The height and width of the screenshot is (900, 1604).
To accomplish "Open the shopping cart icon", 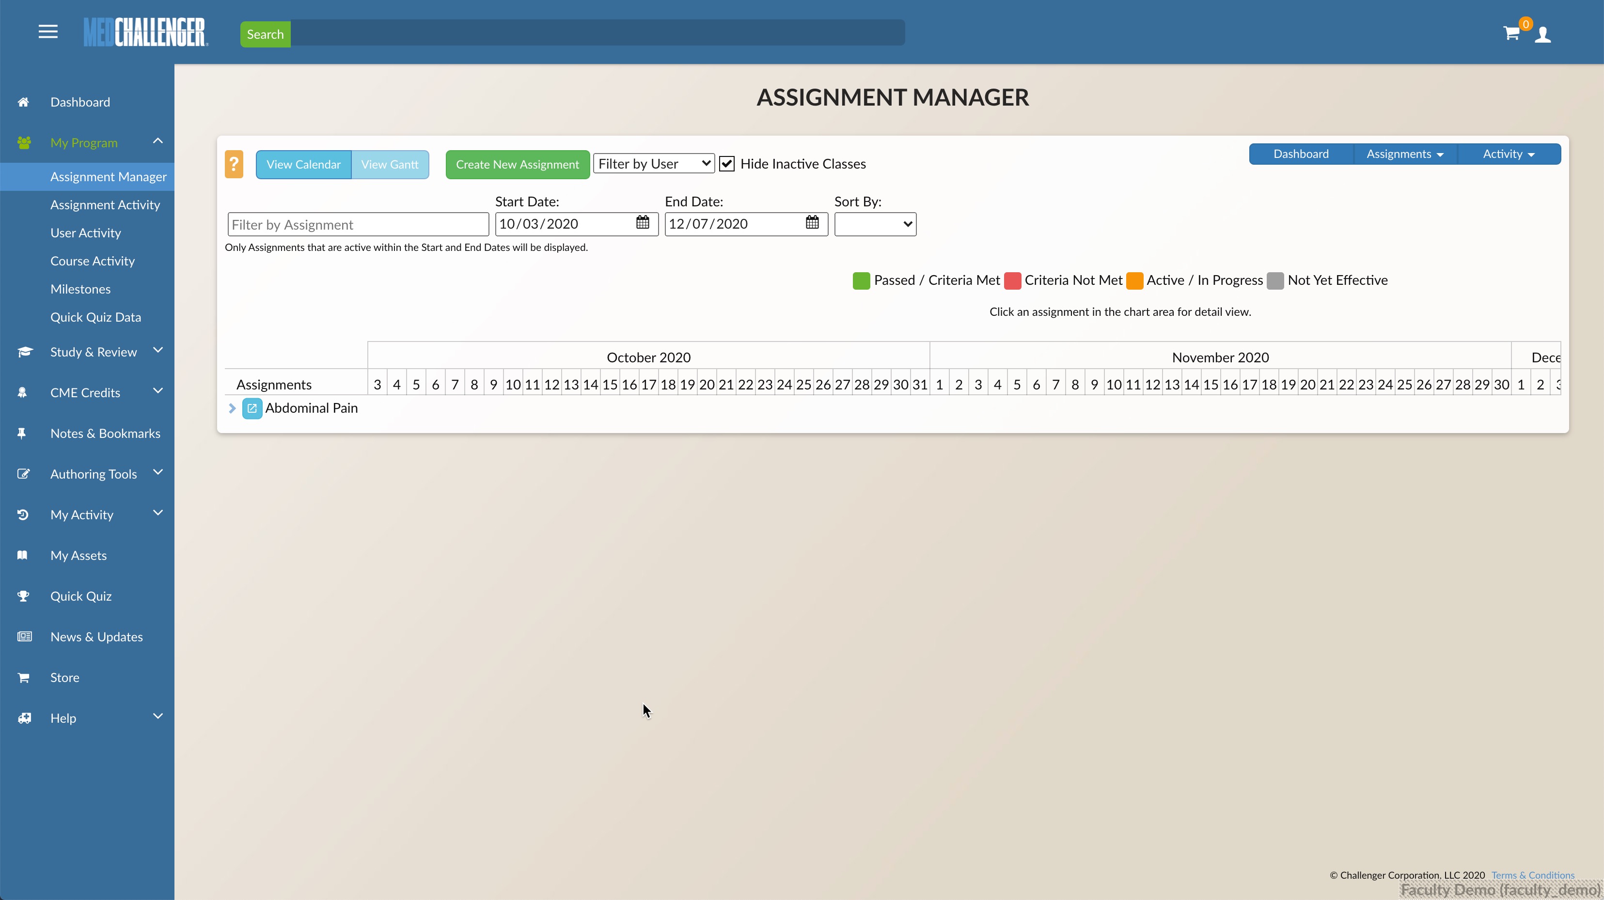I will [1511, 33].
